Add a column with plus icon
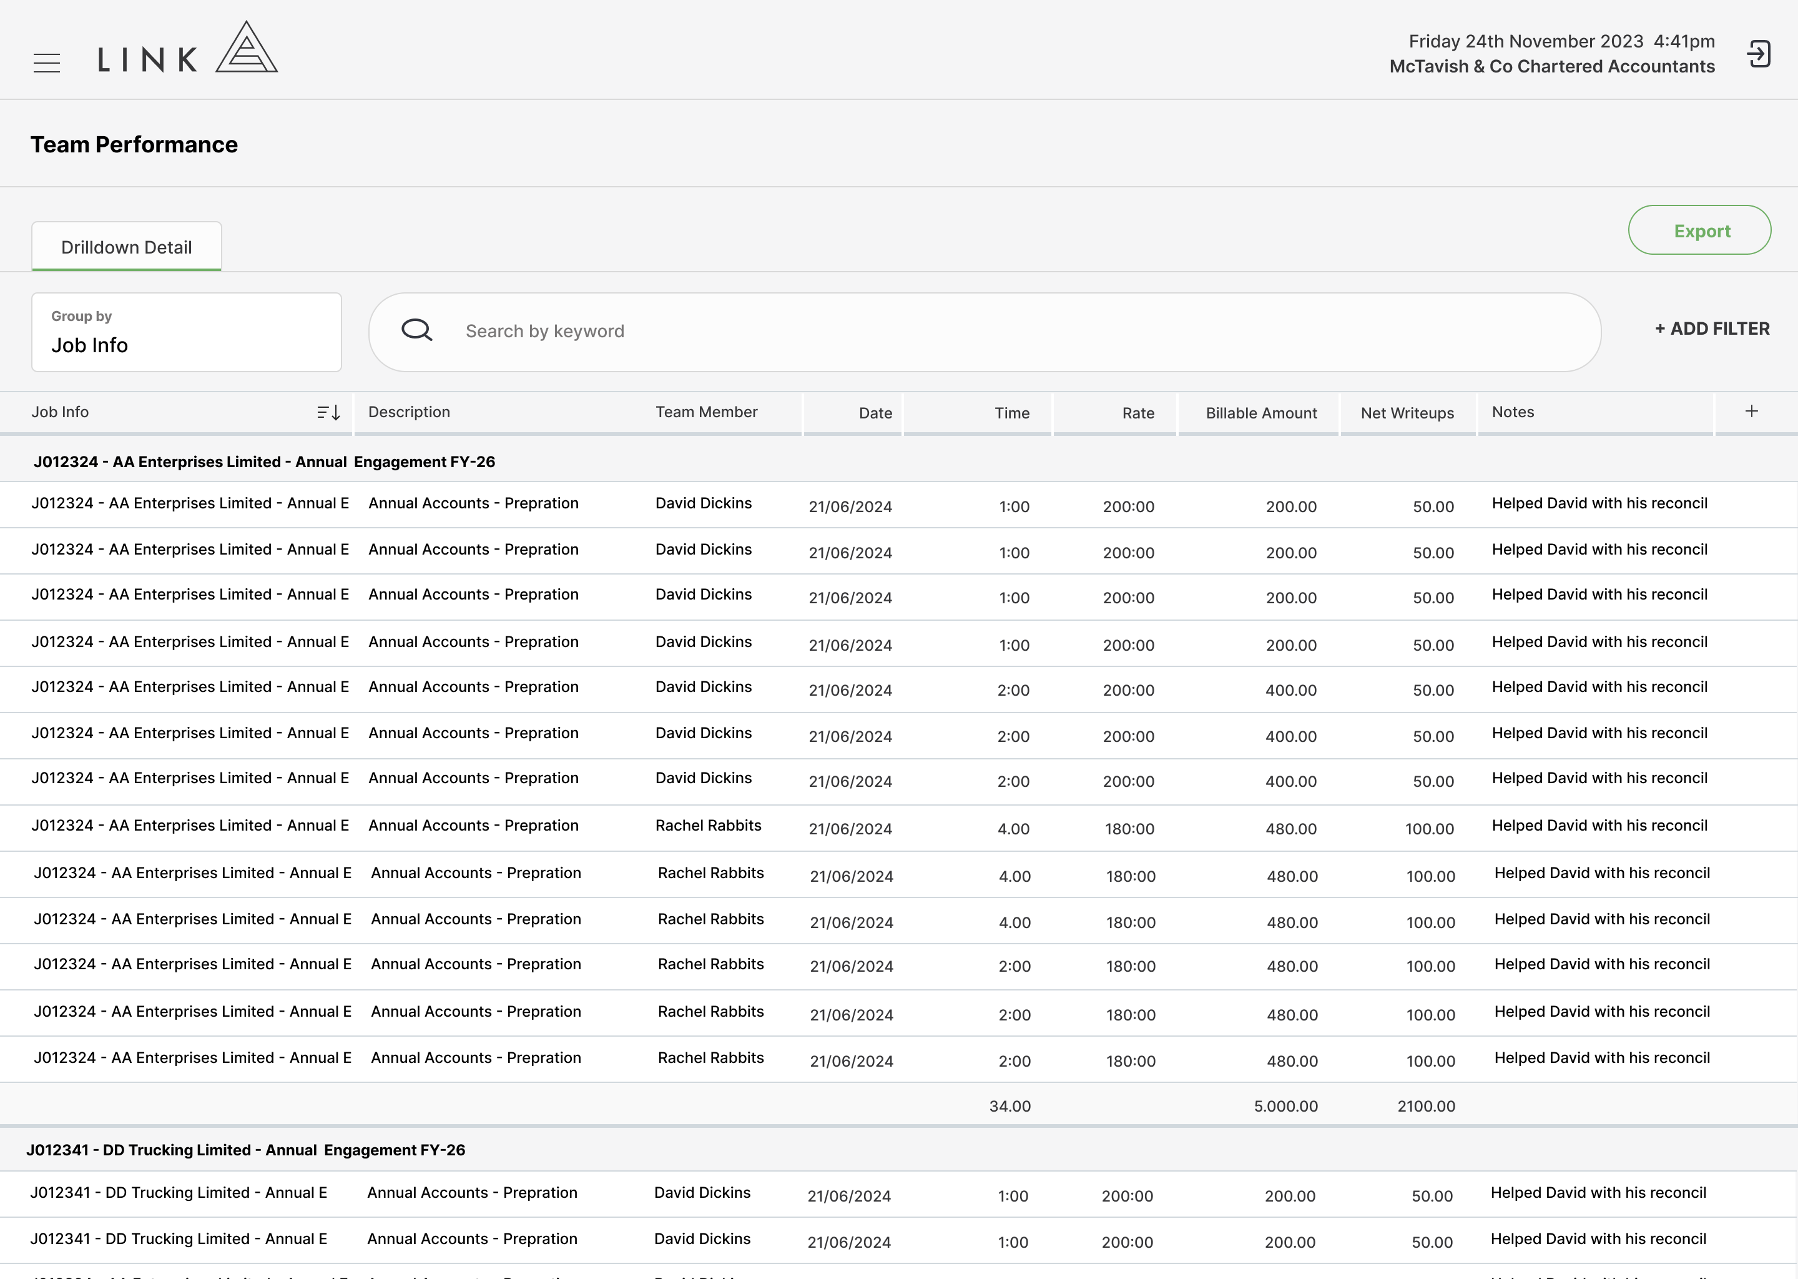Viewport: 1798px width, 1279px height. [1752, 411]
